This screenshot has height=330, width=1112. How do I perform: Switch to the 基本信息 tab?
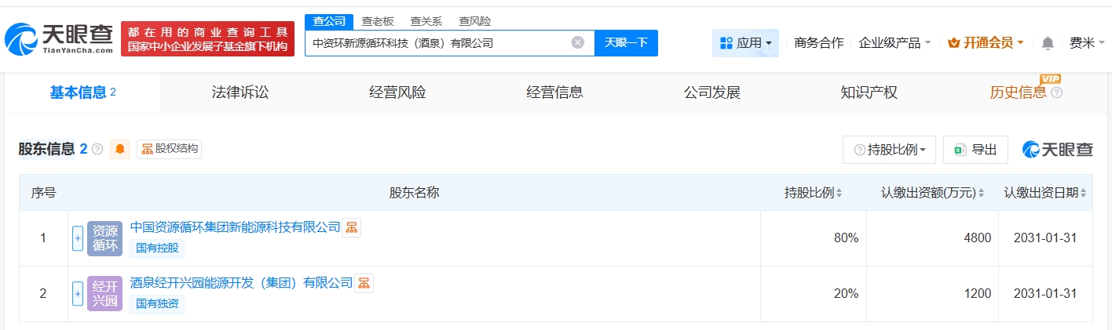tap(83, 92)
